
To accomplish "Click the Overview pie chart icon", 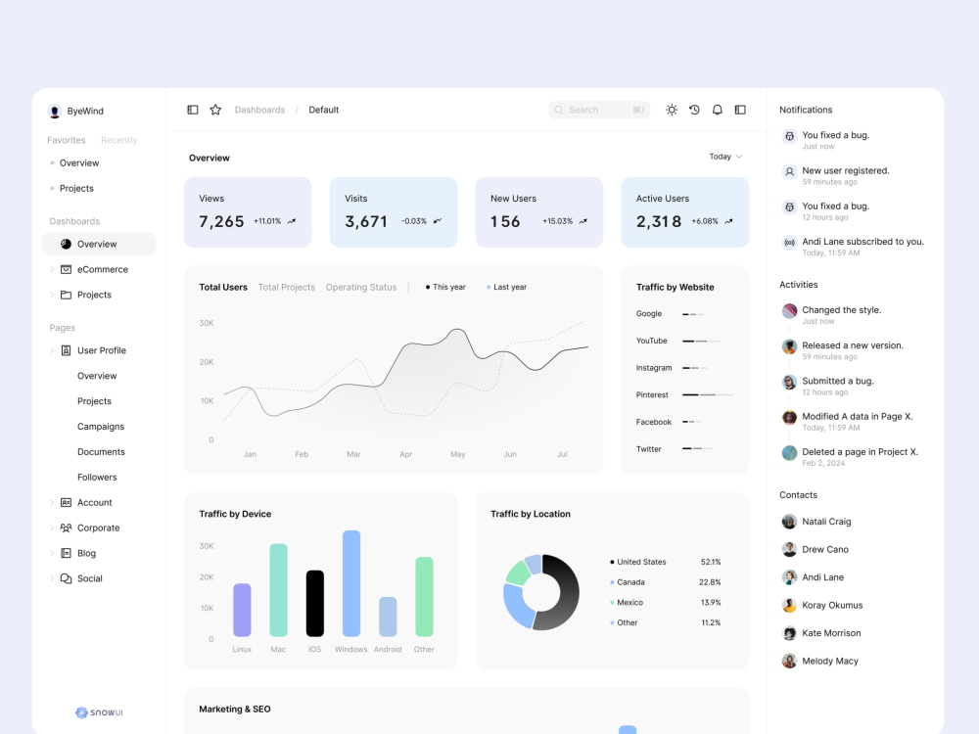I will pos(66,244).
